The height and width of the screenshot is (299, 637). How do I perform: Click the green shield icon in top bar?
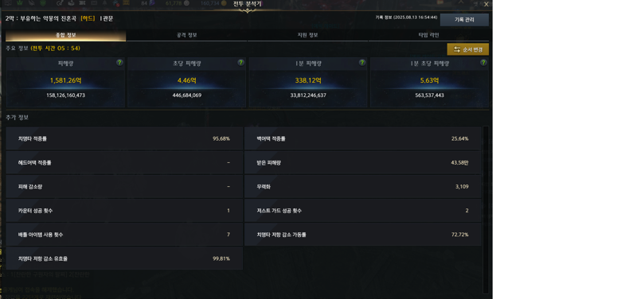click(43, 3)
